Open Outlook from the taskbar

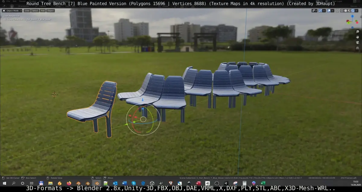(x=115, y=183)
